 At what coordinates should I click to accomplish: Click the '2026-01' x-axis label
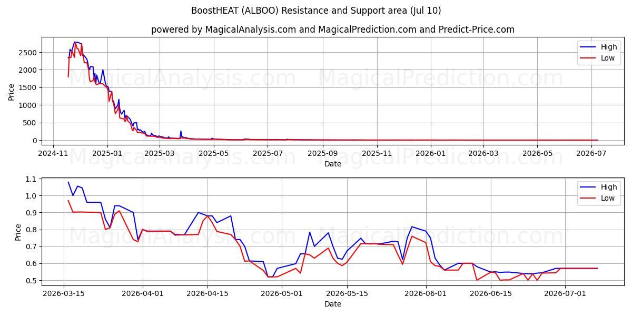tap(430, 153)
